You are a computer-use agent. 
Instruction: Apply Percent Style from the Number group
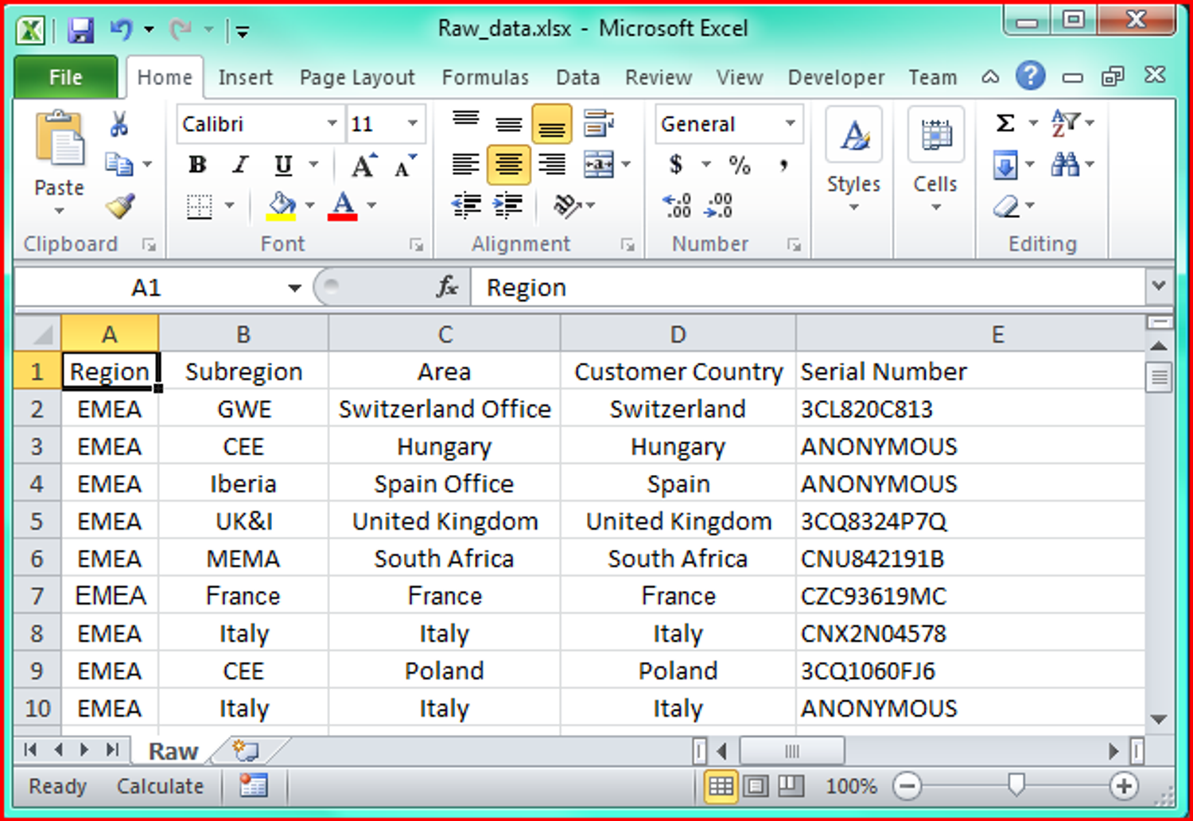point(740,165)
